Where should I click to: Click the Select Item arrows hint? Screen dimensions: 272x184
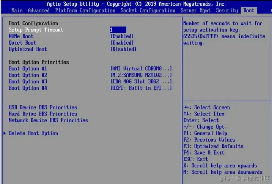(204, 114)
